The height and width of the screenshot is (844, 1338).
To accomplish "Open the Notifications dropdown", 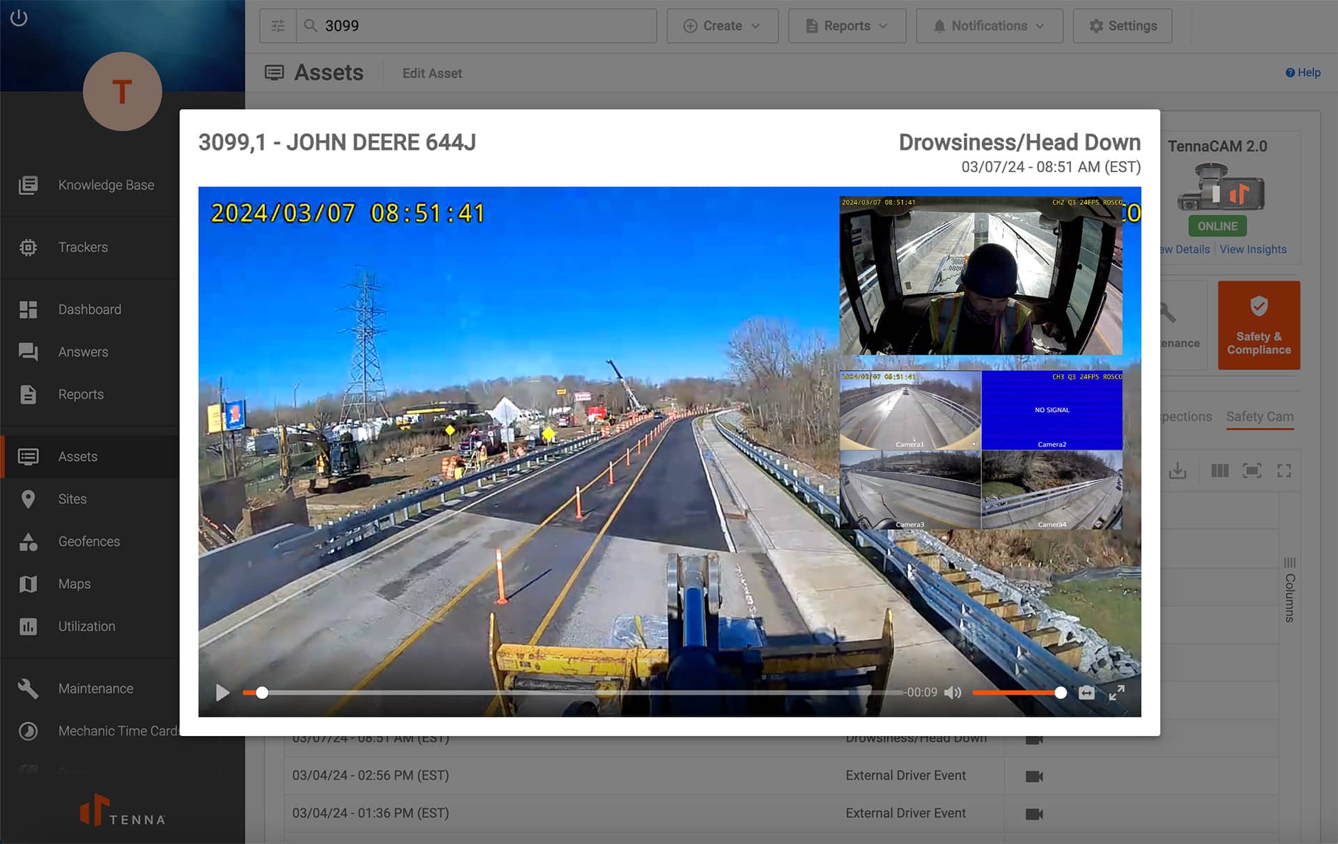I will 989,26.
